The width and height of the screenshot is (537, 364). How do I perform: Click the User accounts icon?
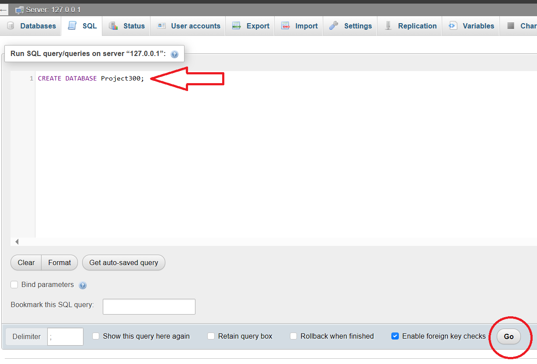pyautogui.click(x=161, y=26)
